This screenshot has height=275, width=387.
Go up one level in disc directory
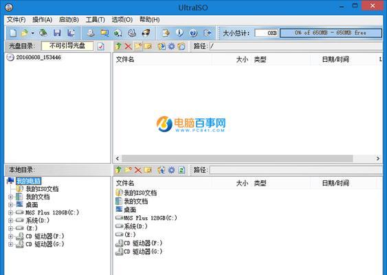pos(118,46)
